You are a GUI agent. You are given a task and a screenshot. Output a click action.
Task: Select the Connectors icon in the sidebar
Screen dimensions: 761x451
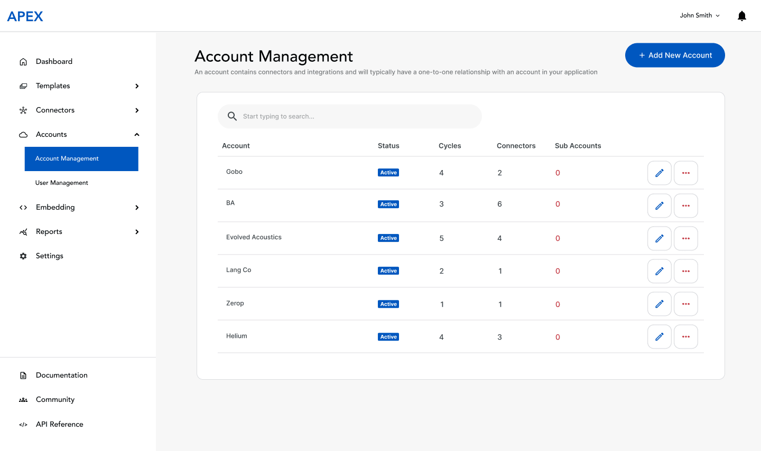[23, 110]
